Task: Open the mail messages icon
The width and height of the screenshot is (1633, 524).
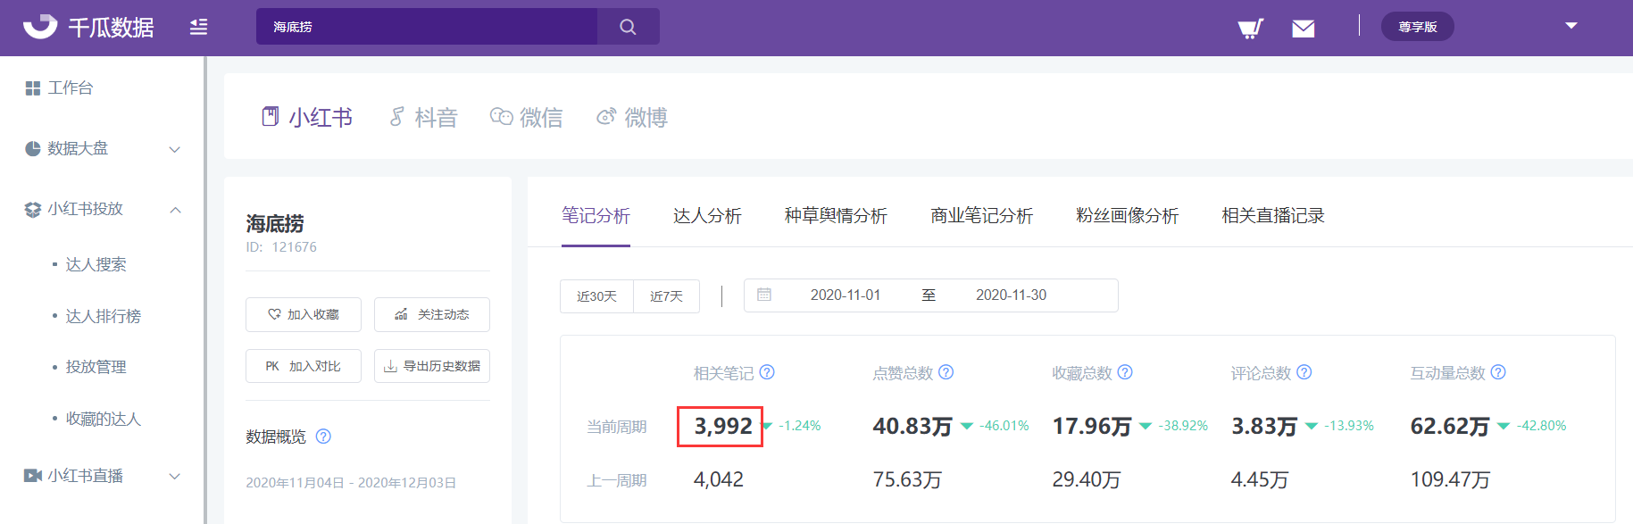Action: 1304,29
